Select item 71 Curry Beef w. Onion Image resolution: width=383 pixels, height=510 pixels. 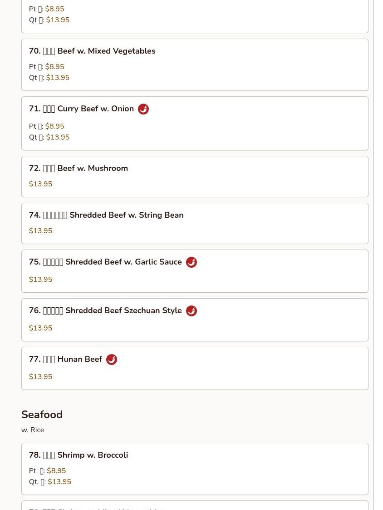81,109
